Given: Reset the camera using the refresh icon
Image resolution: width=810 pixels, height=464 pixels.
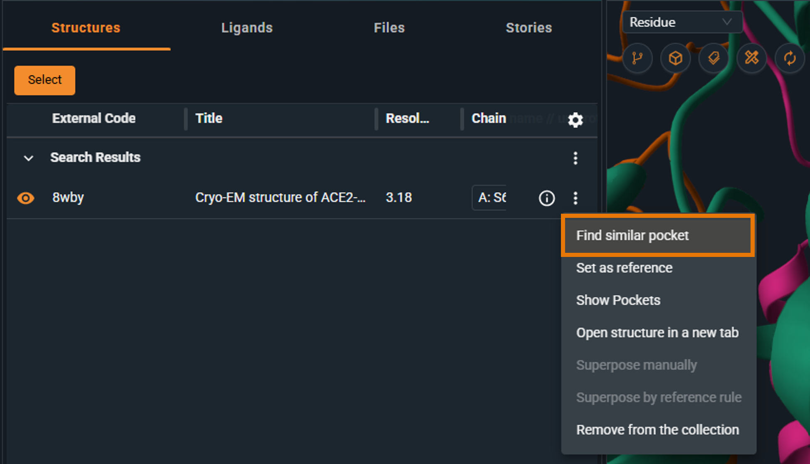Looking at the screenshot, I should pos(789,58).
